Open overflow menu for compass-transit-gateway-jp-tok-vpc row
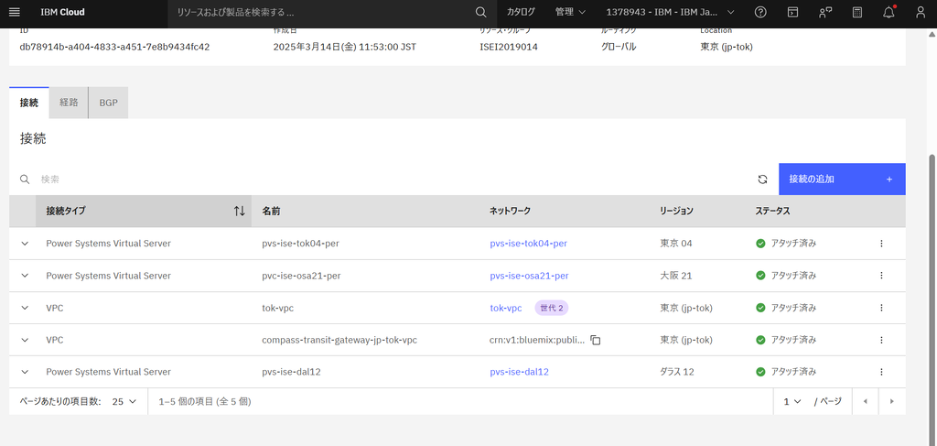 click(881, 340)
